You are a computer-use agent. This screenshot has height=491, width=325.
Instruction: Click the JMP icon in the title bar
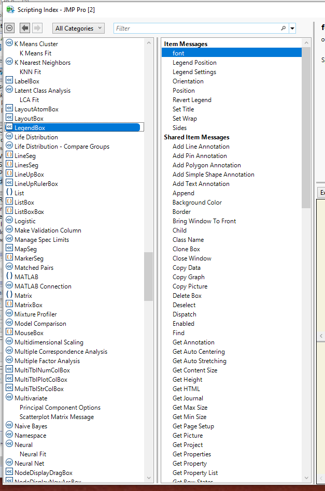point(10,10)
